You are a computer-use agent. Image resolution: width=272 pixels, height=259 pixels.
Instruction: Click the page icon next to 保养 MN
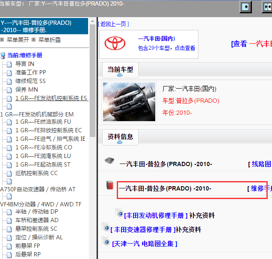9,90
